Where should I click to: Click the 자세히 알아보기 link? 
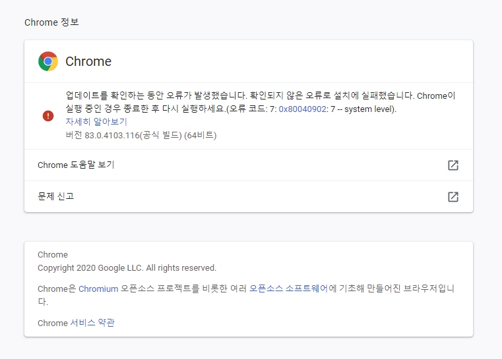[96, 122]
